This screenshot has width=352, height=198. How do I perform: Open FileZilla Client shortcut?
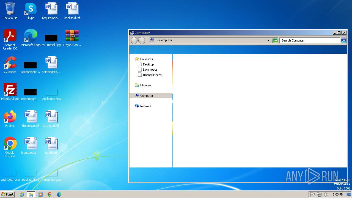[10, 92]
